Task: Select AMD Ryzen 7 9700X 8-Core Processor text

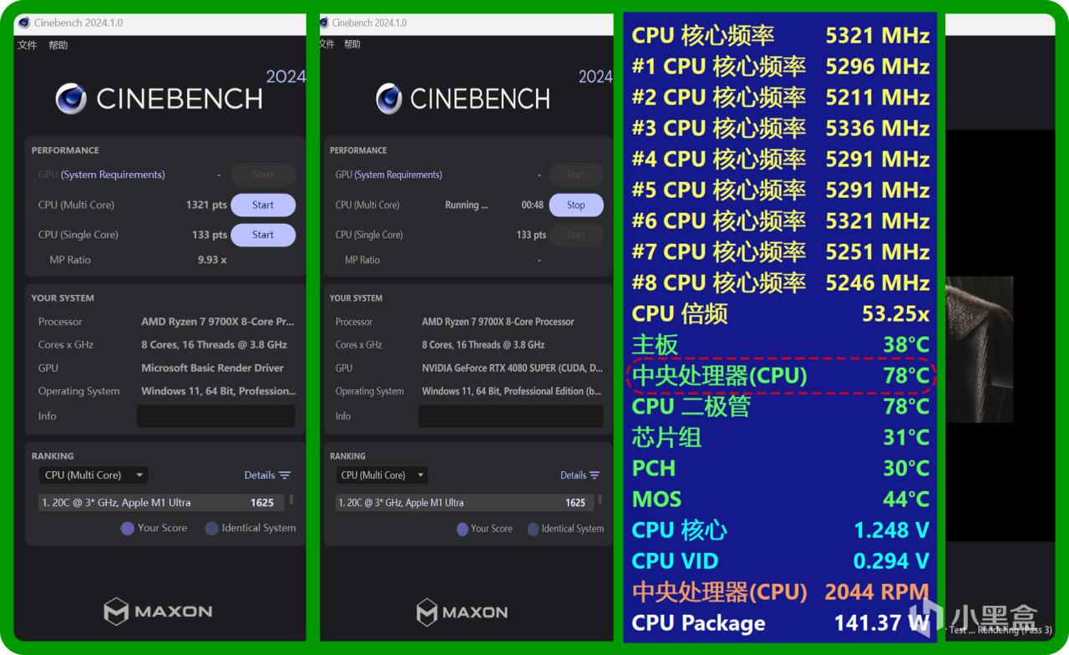Action: pyautogui.click(x=498, y=322)
